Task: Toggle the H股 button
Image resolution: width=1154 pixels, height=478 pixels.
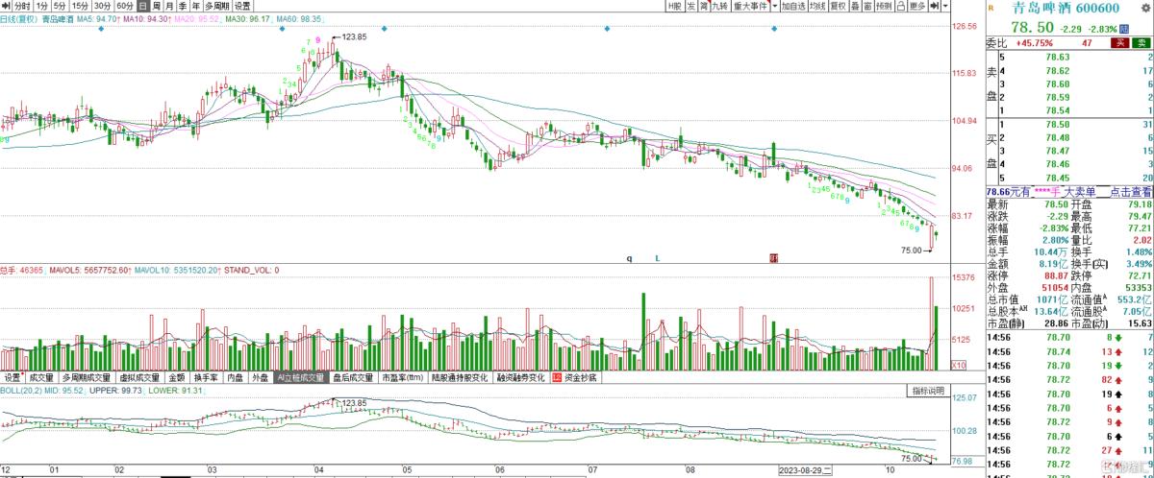Action: pyautogui.click(x=676, y=6)
